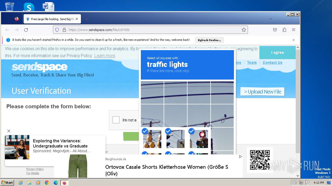Open the Contact Us navigation link
Image resolution: width=332 pixels, height=186 pixels.
click(x=272, y=63)
